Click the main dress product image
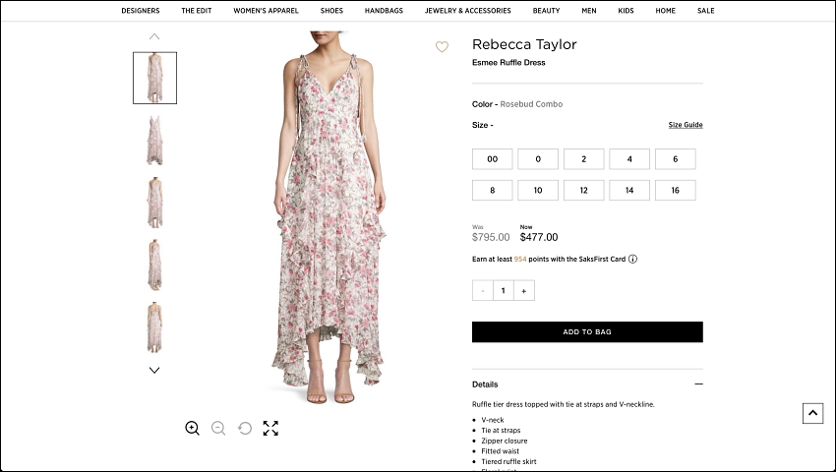 329,217
